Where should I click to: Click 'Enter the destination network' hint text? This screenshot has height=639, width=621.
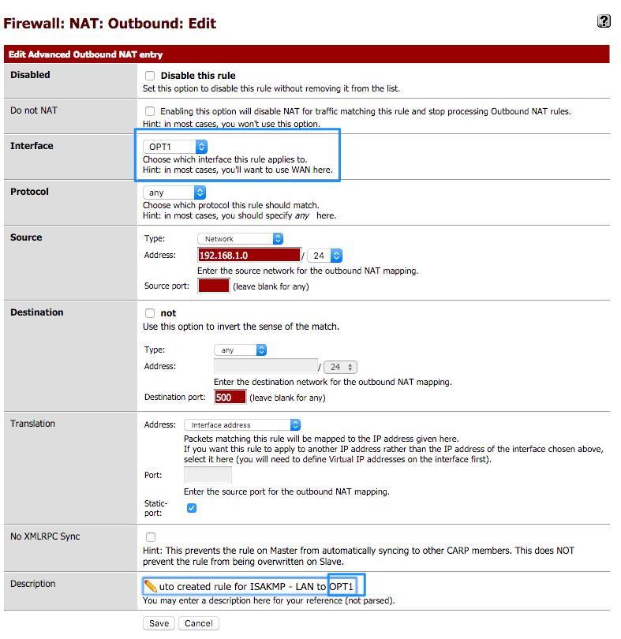[333, 382]
